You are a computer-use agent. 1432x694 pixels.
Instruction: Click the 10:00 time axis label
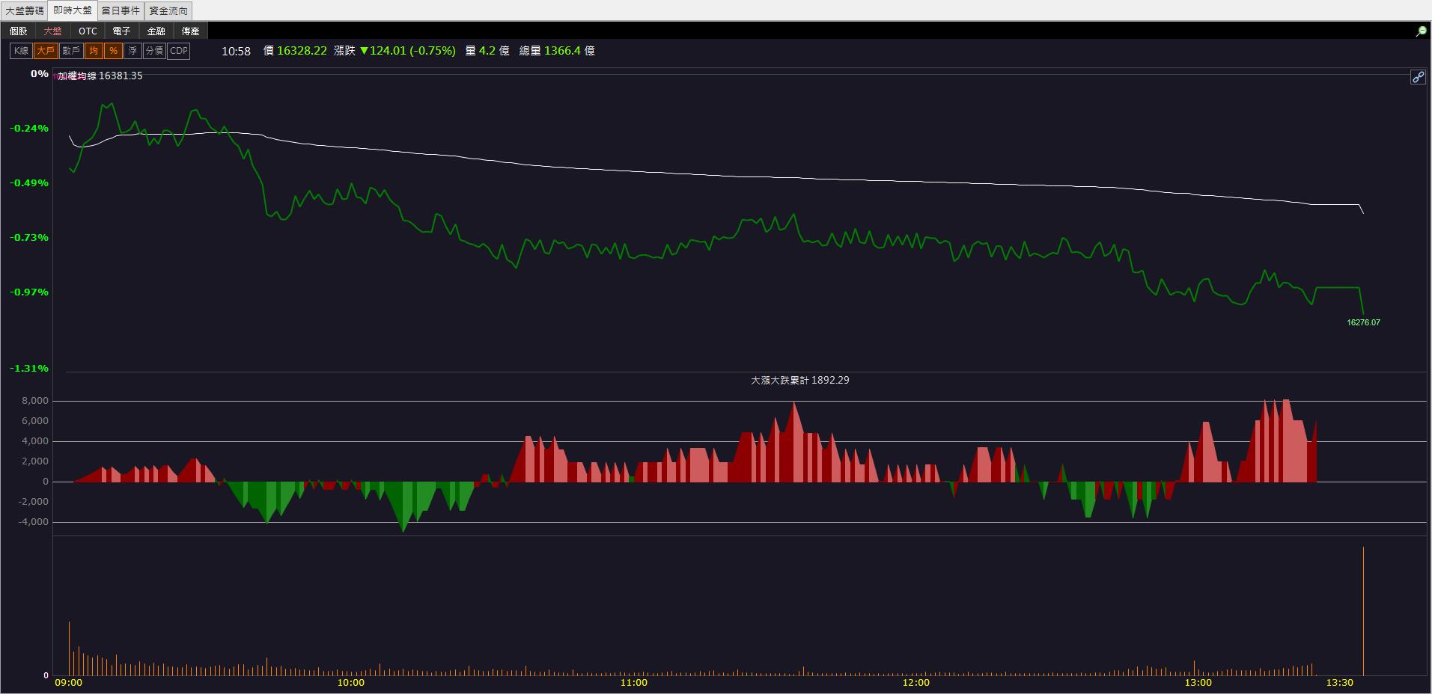351,682
